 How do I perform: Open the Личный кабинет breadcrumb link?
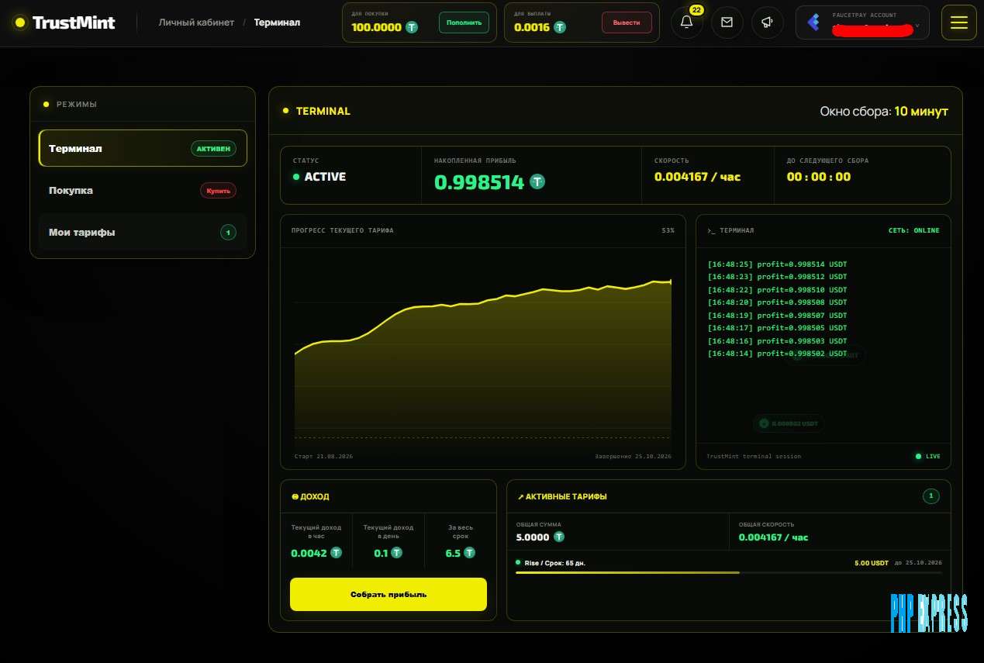(196, 22)
